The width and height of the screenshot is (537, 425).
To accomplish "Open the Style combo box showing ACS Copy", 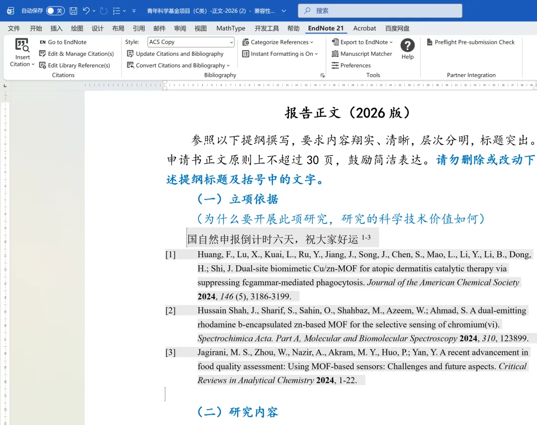I will click(191, 42).
